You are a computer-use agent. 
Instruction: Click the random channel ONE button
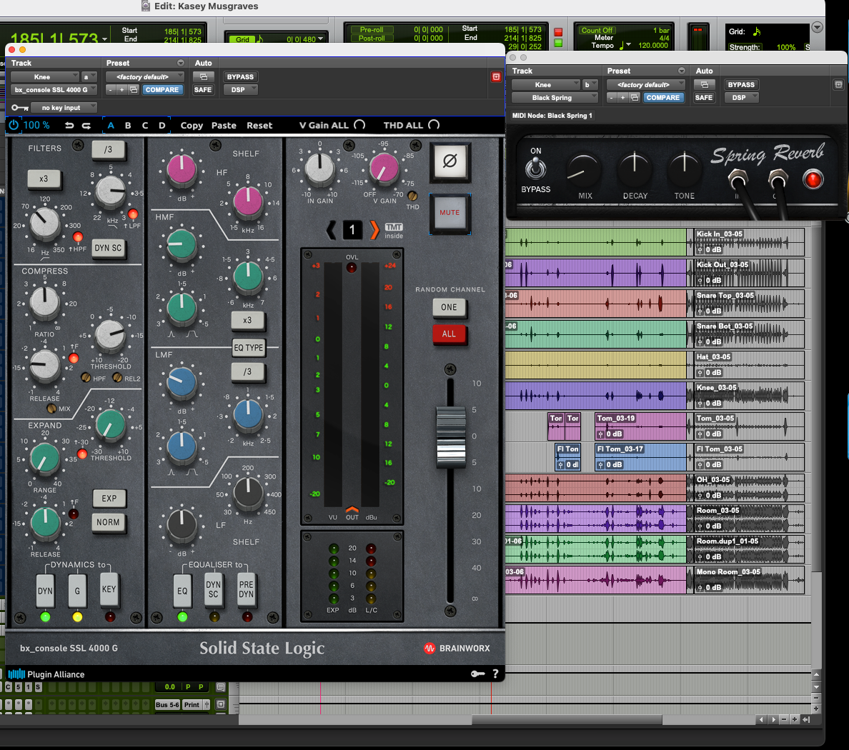coord(449,307)
